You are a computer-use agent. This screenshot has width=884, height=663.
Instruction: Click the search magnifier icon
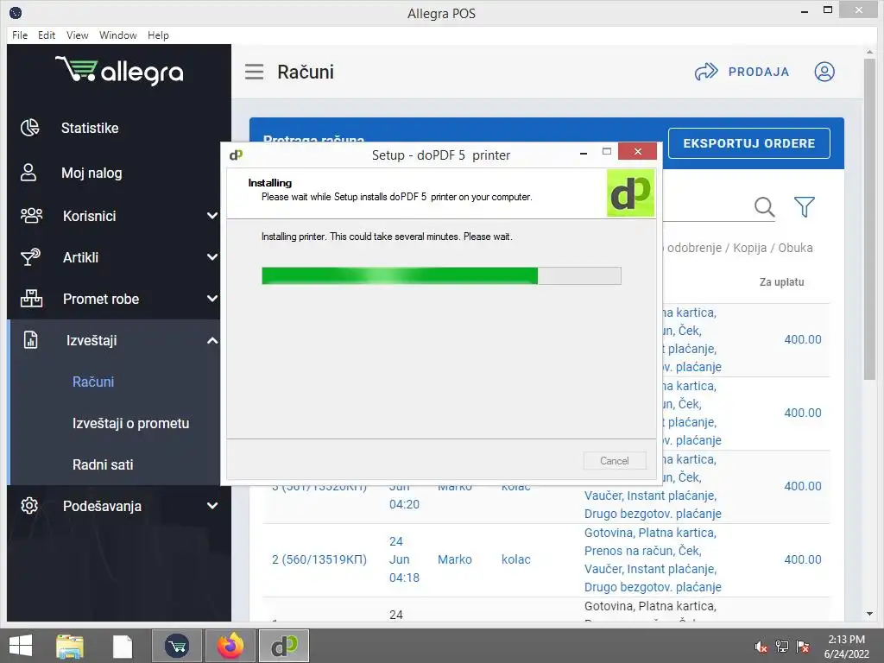765,207
